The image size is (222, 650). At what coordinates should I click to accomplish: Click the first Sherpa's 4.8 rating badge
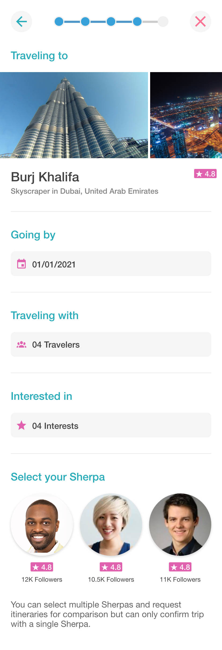coord(42,567)
